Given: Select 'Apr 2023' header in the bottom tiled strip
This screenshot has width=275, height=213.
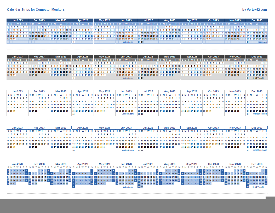Looking at the screenshot, I should (83, 164).
